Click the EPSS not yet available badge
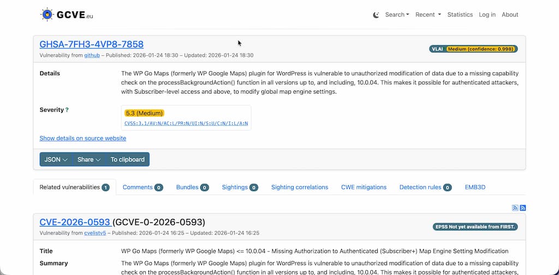The image size is (559, 275). (x=475, y=227)
